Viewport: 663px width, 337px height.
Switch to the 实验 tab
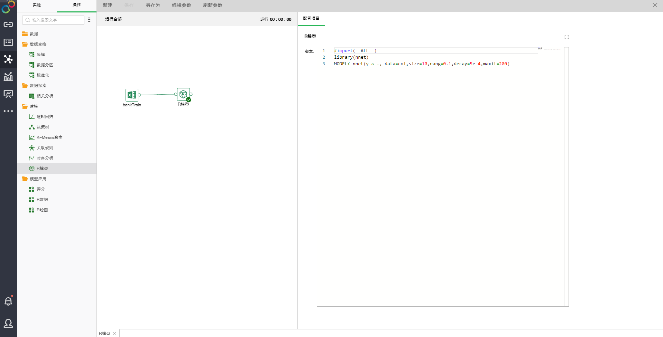(x=37, y=5)
